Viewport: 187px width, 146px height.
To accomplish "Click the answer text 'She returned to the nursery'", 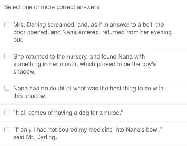I will point(84,64).
